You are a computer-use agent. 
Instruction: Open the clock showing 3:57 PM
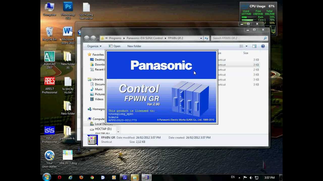click(270, 178)
